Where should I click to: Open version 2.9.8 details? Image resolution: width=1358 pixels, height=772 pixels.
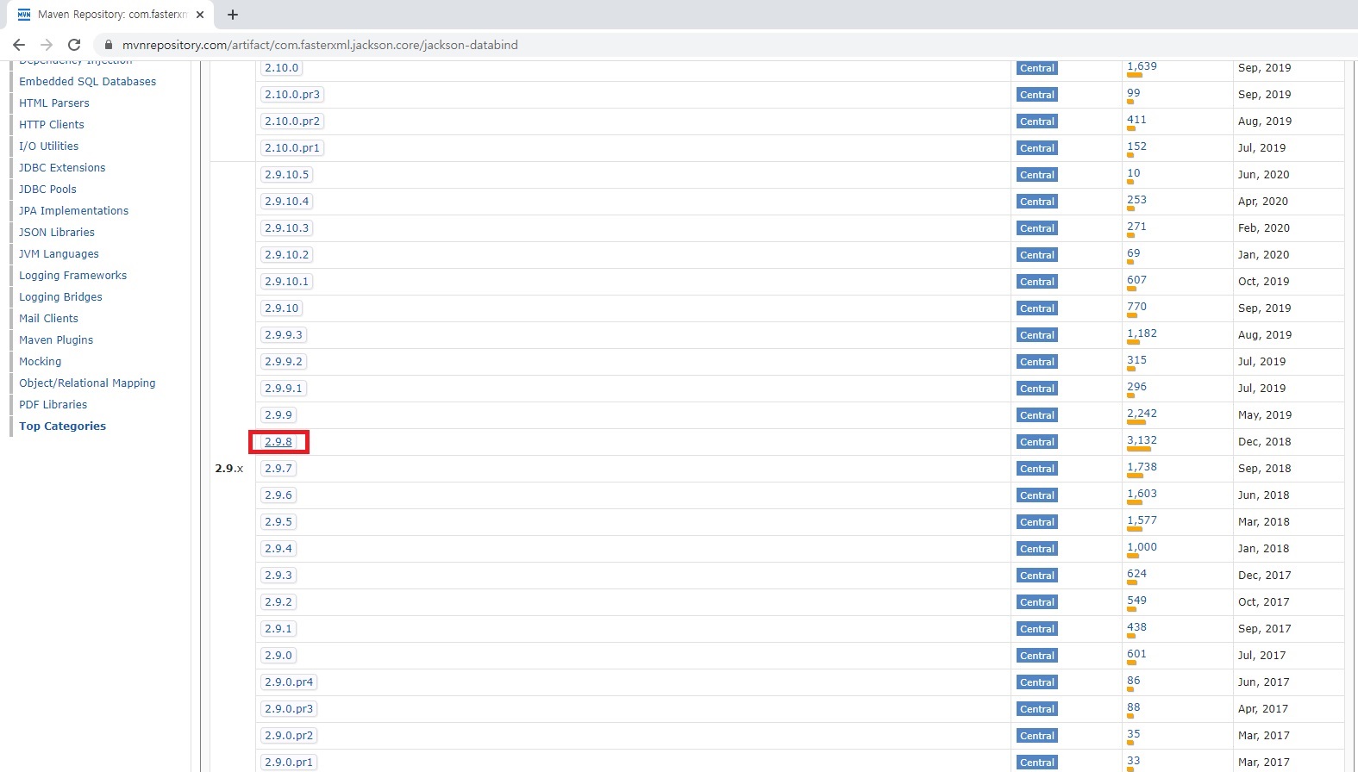(278, 442)
